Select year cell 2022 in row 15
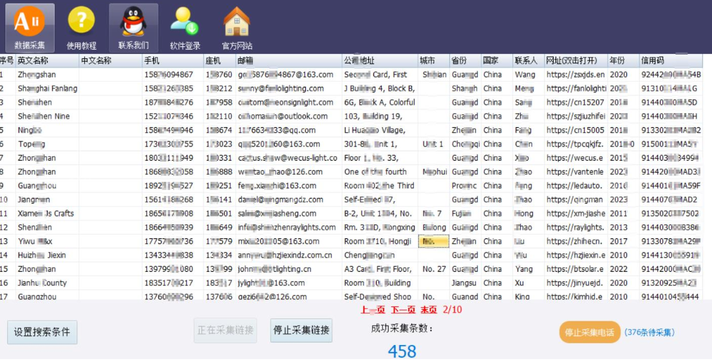 pyautogui.click(x=623, y=269)
